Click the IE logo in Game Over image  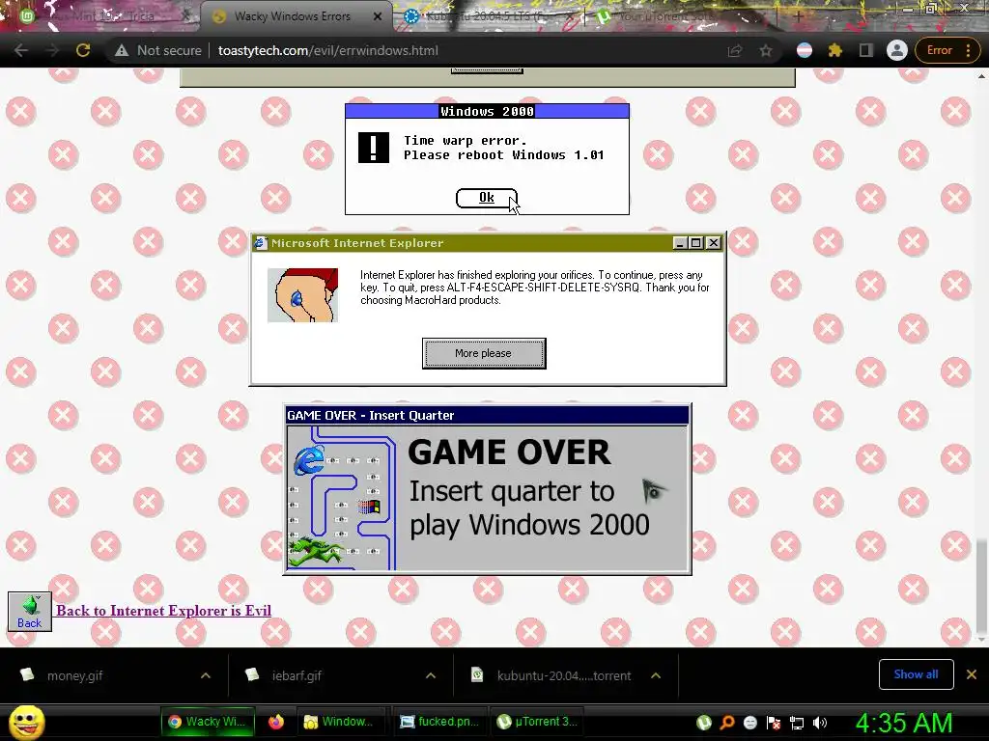(x=310, y=459)
